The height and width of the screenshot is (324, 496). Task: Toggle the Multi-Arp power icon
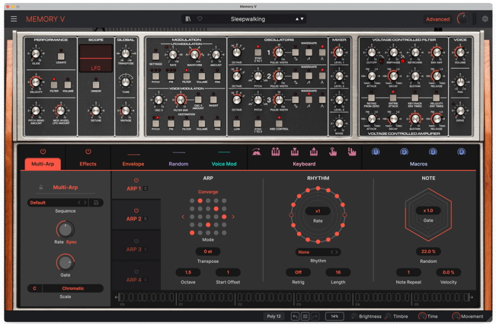pos(43,152)
